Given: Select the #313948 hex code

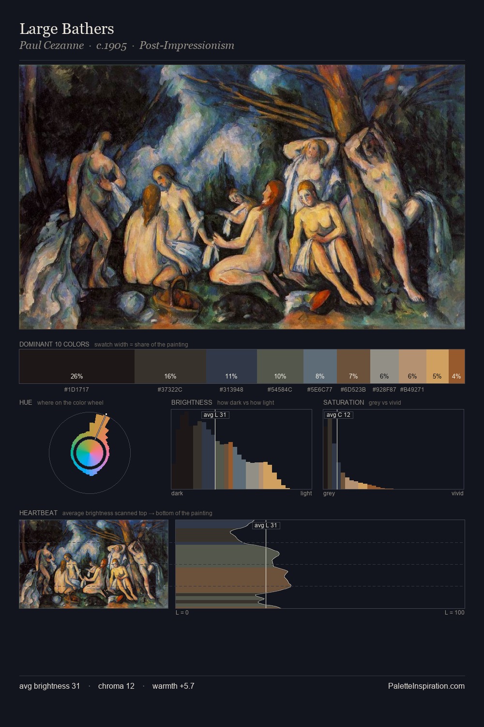Looking at the screenshot, I should click(x=231, y=390).
